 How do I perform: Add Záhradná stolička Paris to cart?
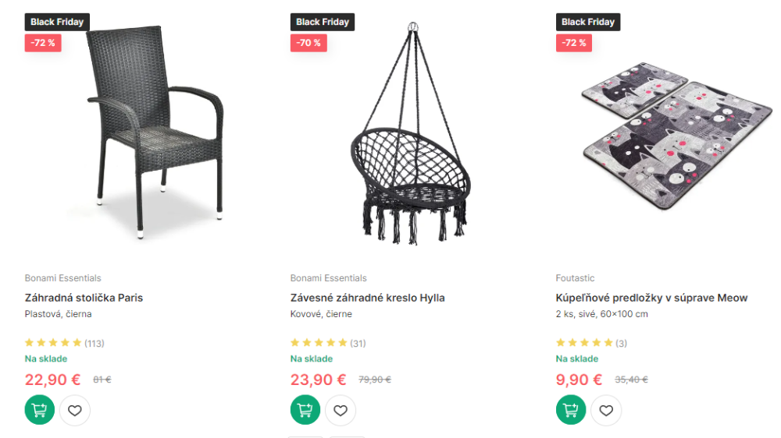click(x=40, y=410)
